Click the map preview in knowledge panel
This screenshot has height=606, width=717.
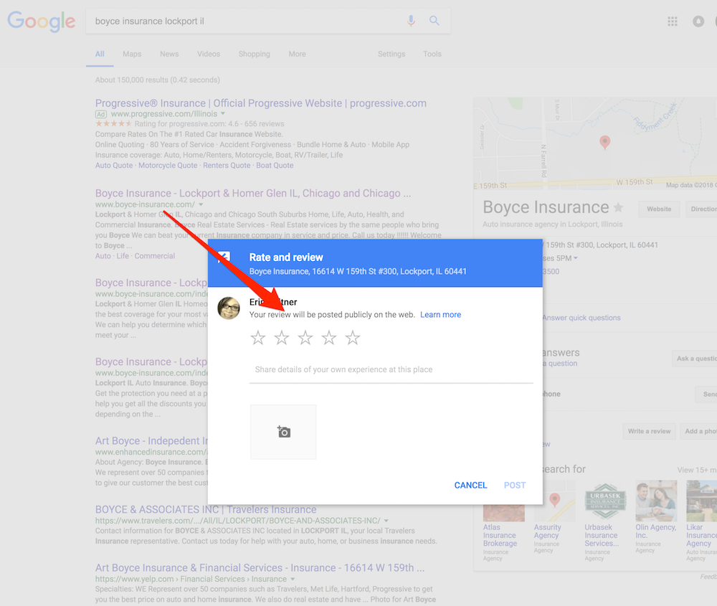595,143
